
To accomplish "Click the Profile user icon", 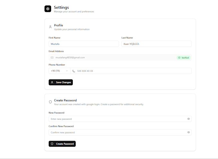I will click(x=50, y=27).
